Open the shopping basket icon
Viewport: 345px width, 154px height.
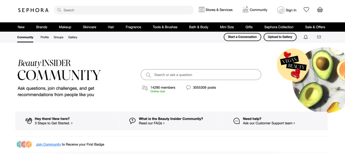[320, 10]
